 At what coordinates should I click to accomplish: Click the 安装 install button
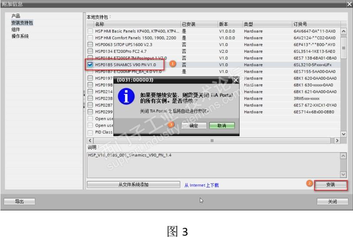(x=330, y=185)
